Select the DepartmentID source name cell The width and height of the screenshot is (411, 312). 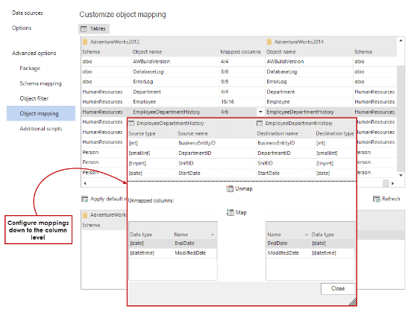click(216, 153)
